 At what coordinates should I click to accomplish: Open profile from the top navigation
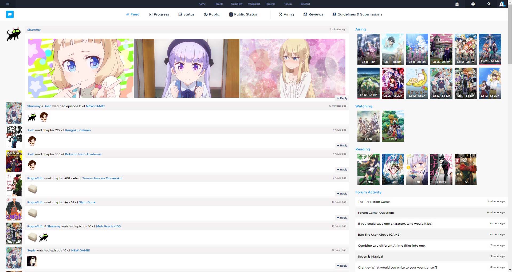tap(219, 4)
